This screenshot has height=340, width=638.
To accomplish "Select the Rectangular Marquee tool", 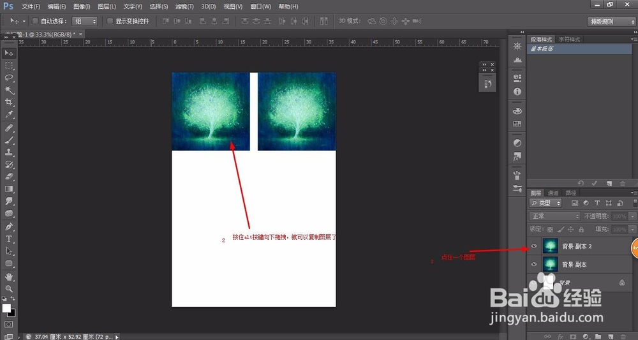I will [x=9, y=66].
